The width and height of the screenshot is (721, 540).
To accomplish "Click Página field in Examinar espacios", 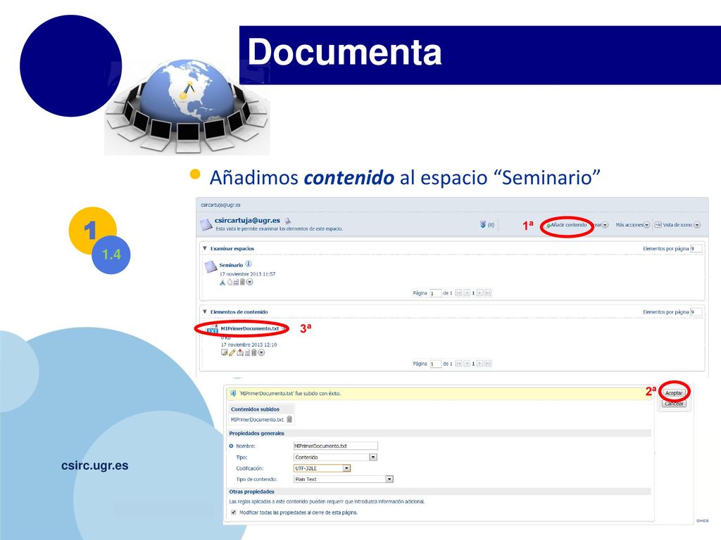I will click(x=435, y=293).
